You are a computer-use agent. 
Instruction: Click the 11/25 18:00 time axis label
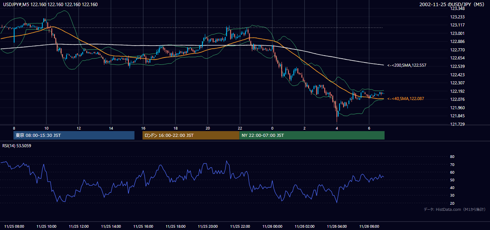click(176, 227)
